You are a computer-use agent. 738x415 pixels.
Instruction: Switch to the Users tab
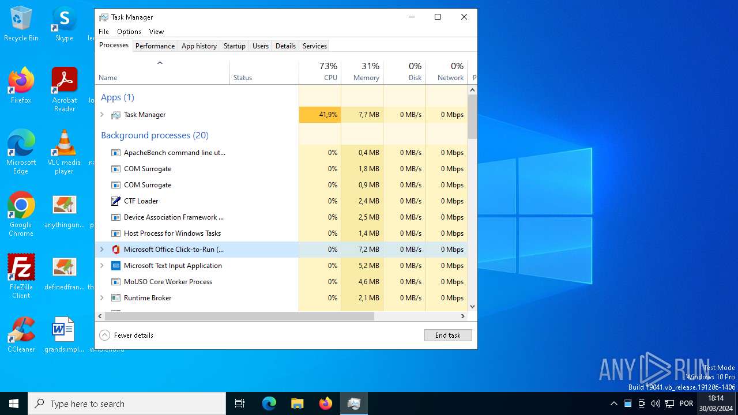(x=261, y=46)
